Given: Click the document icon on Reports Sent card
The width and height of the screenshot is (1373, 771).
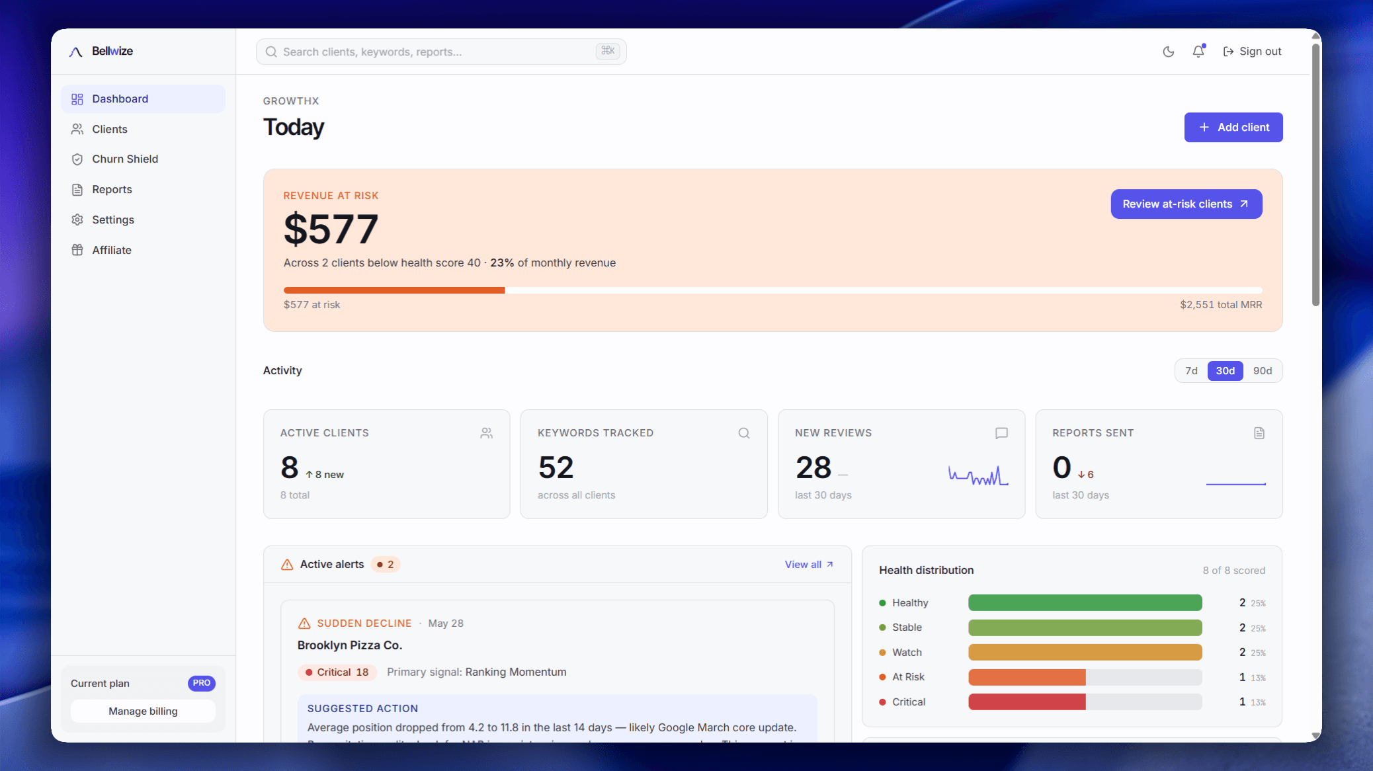Looking at the screenshot, I should tap(1259, 433).
